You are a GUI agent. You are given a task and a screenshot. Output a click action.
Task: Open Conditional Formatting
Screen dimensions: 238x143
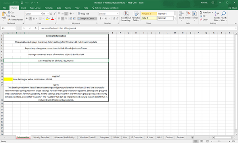pyautogui.click(x=126, y=16)
